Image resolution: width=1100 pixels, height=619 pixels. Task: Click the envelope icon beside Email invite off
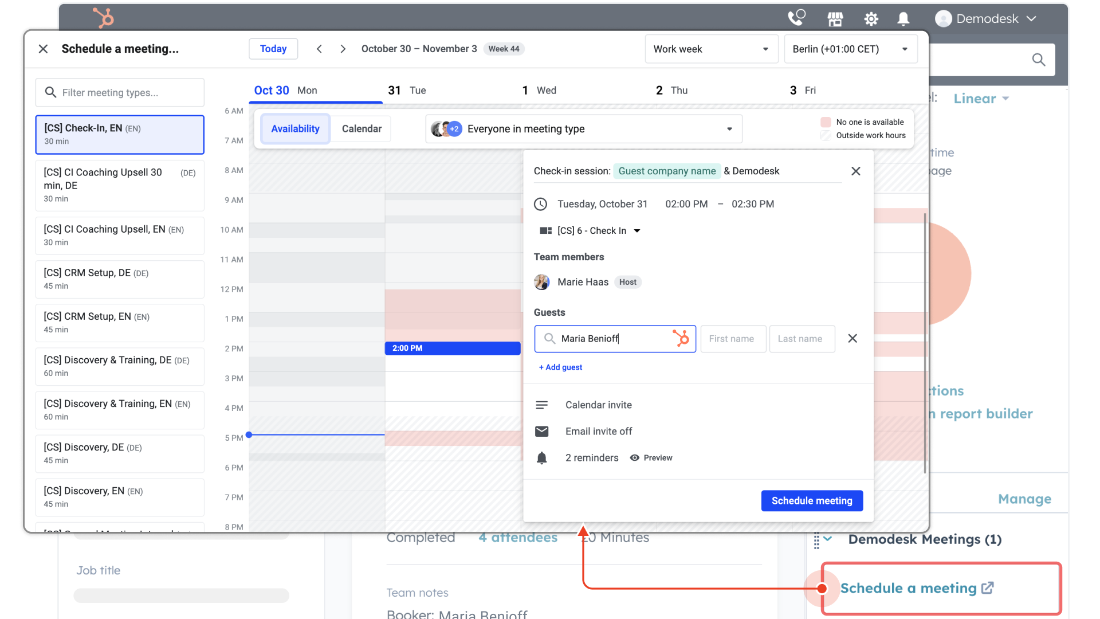click(x=541, y=431)
